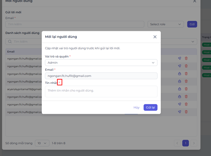Screen dimensions: 211x156
Task: Click the 'Danh sách người dùng' heading
Action: [x=22, y=33]
